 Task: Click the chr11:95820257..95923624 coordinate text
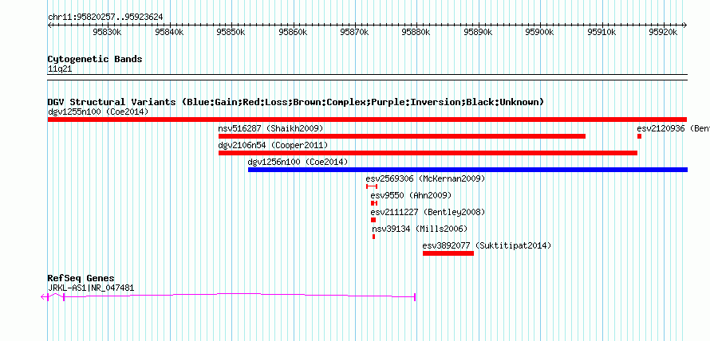(105, 18)
